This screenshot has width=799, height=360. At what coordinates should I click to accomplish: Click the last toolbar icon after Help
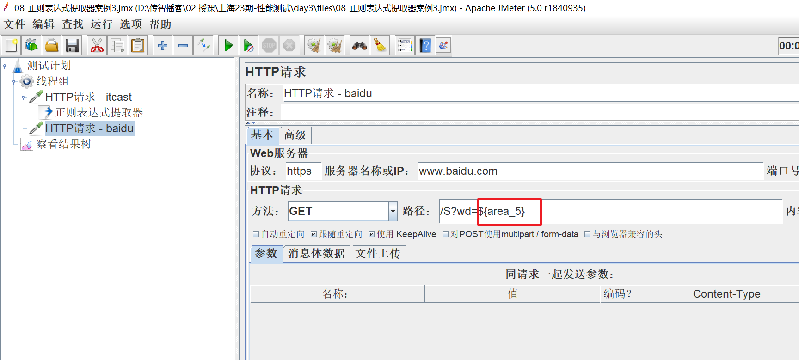pos(443,45)
